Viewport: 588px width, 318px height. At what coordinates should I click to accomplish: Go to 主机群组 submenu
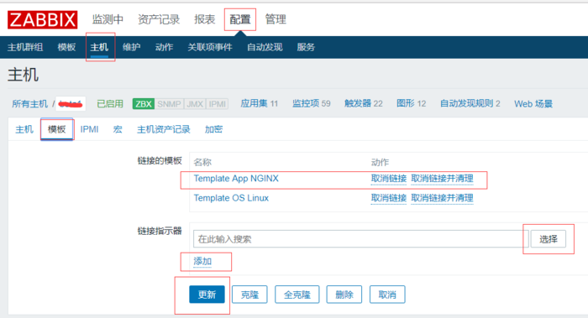click(x=25, y=47)
